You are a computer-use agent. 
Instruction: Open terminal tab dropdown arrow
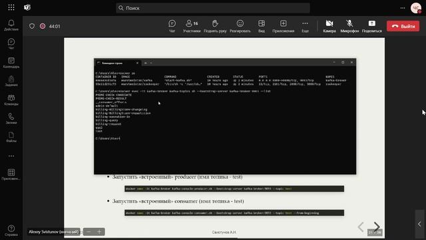(x=151, y=63)
